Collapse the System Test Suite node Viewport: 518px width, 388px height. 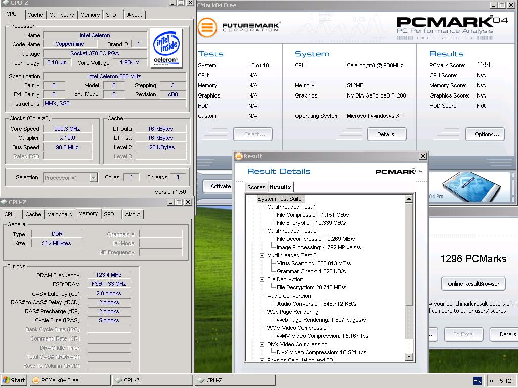click(252, 199)
